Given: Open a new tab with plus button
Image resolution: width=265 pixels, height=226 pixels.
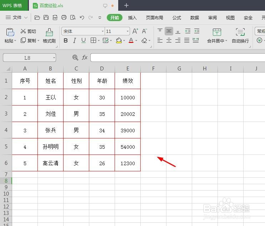Looking at the screenshot, I should click(x=126, y=5).
